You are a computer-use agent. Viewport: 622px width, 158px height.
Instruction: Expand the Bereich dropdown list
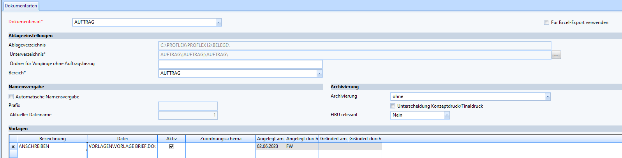click(319, 73)
